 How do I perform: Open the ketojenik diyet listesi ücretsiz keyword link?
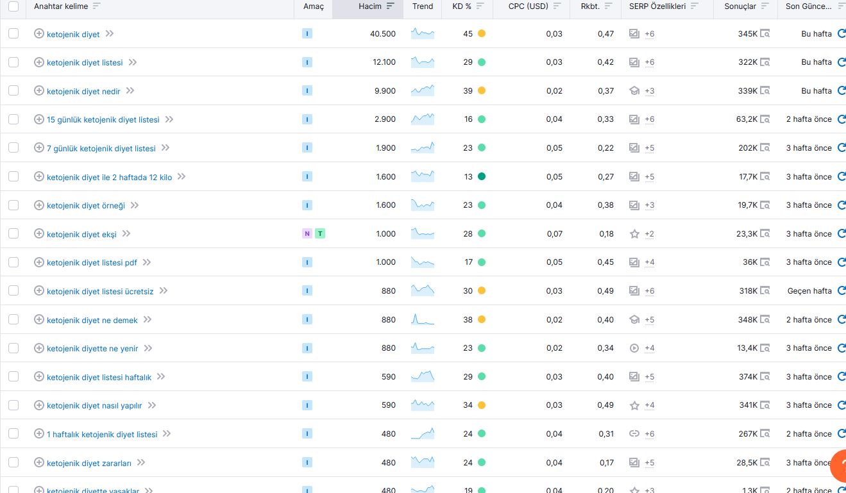coord(100,292)
